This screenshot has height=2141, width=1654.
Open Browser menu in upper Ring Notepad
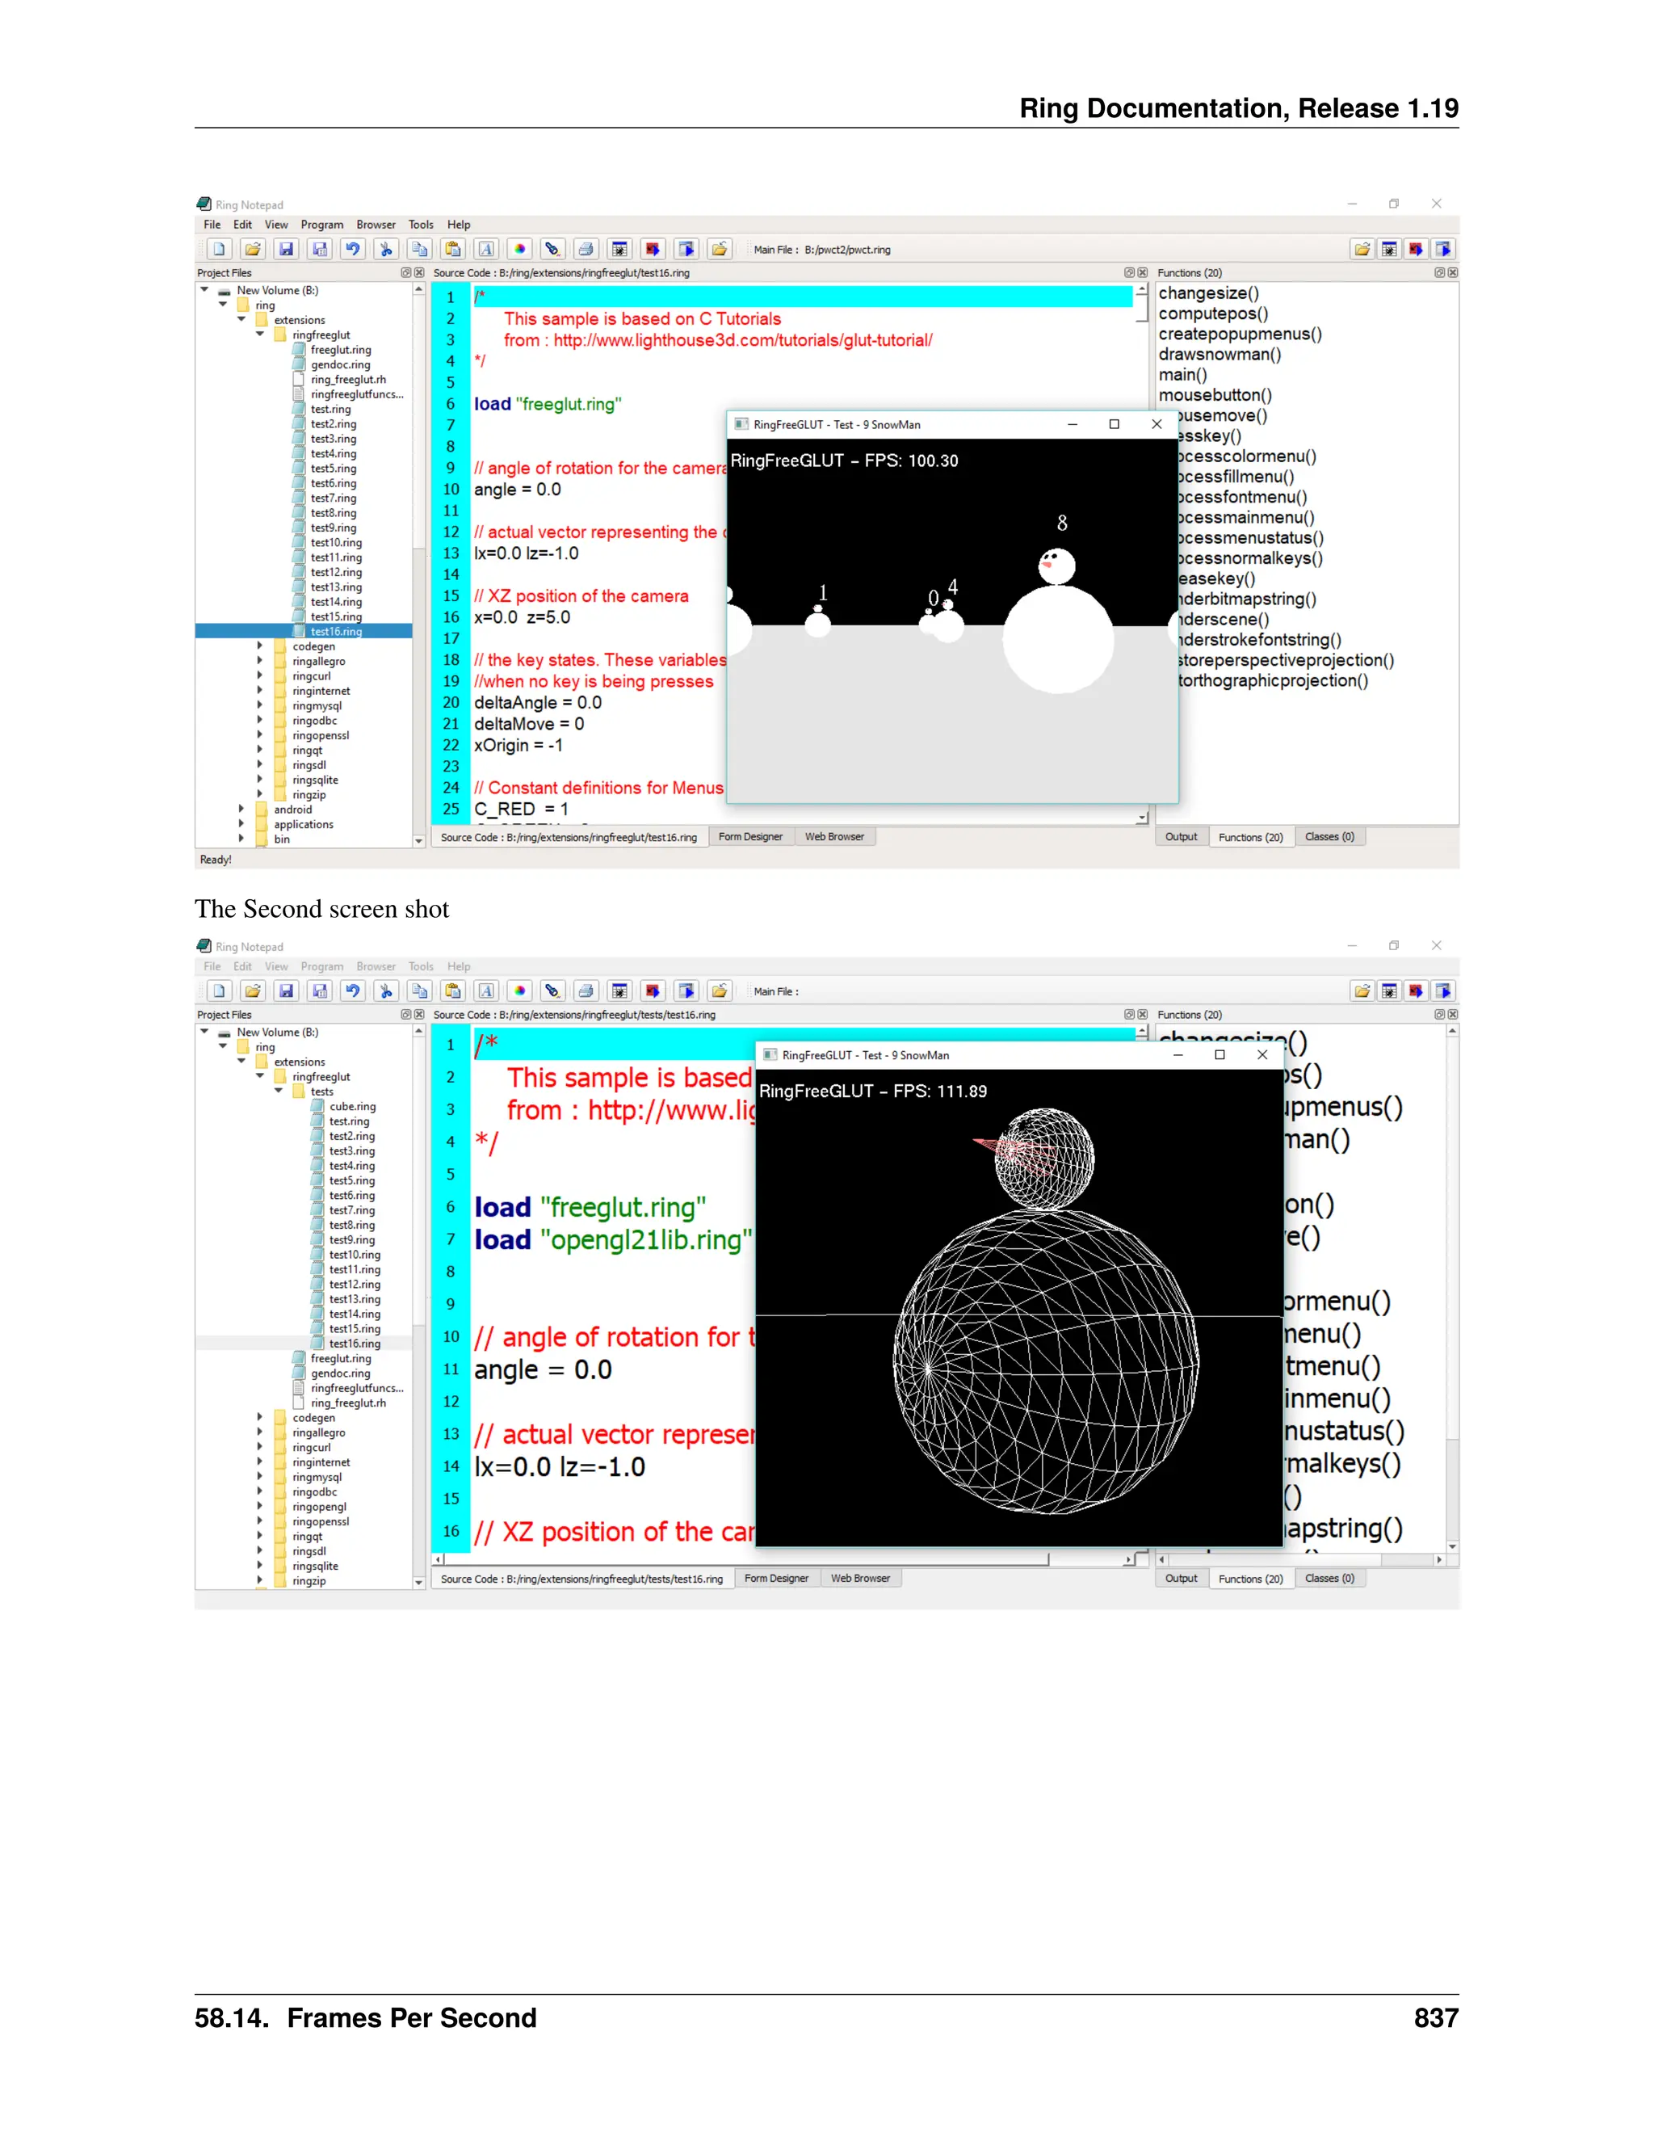376,225
